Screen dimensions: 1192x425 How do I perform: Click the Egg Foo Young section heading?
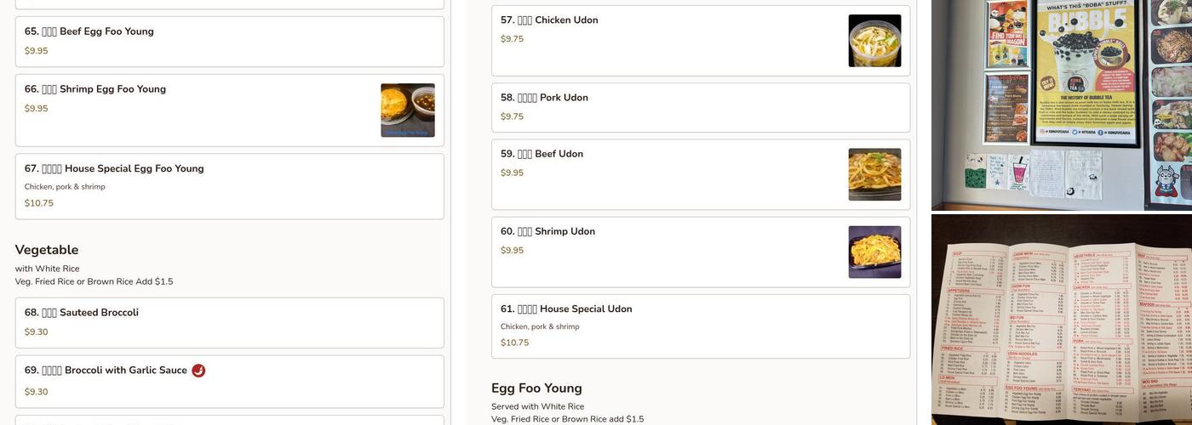(536, 388)
